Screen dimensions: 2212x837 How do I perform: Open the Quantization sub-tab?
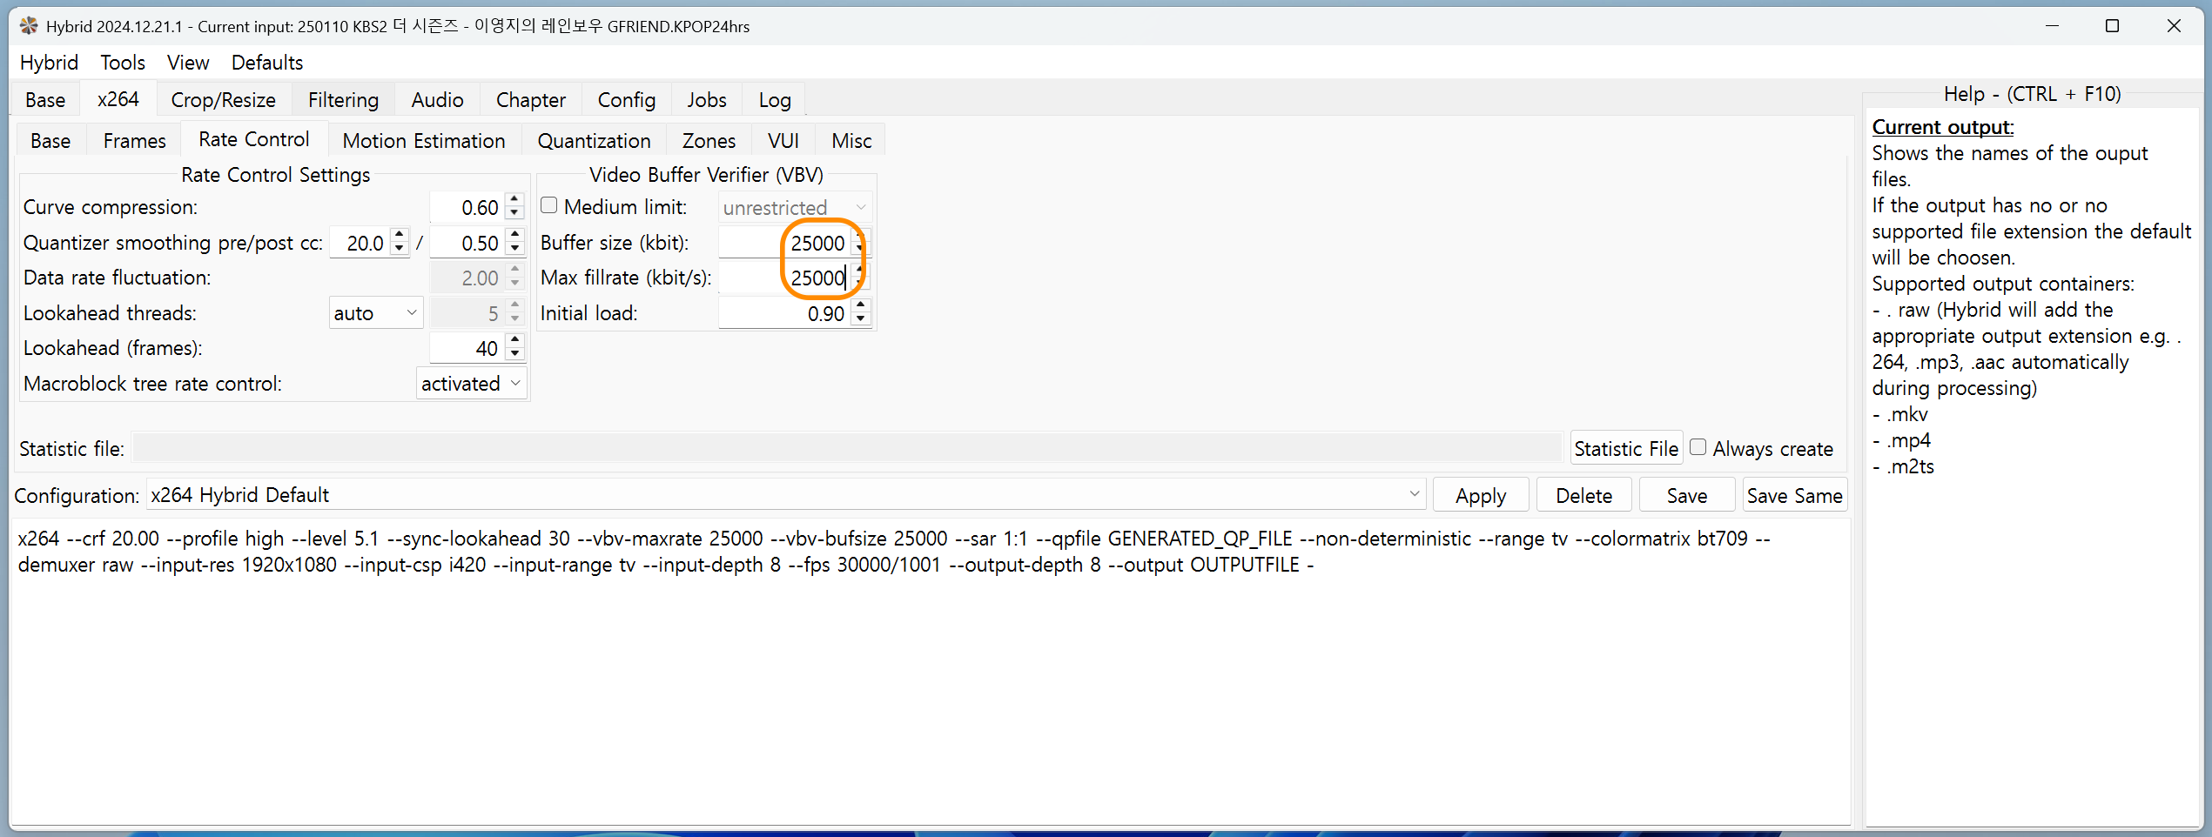595,141
